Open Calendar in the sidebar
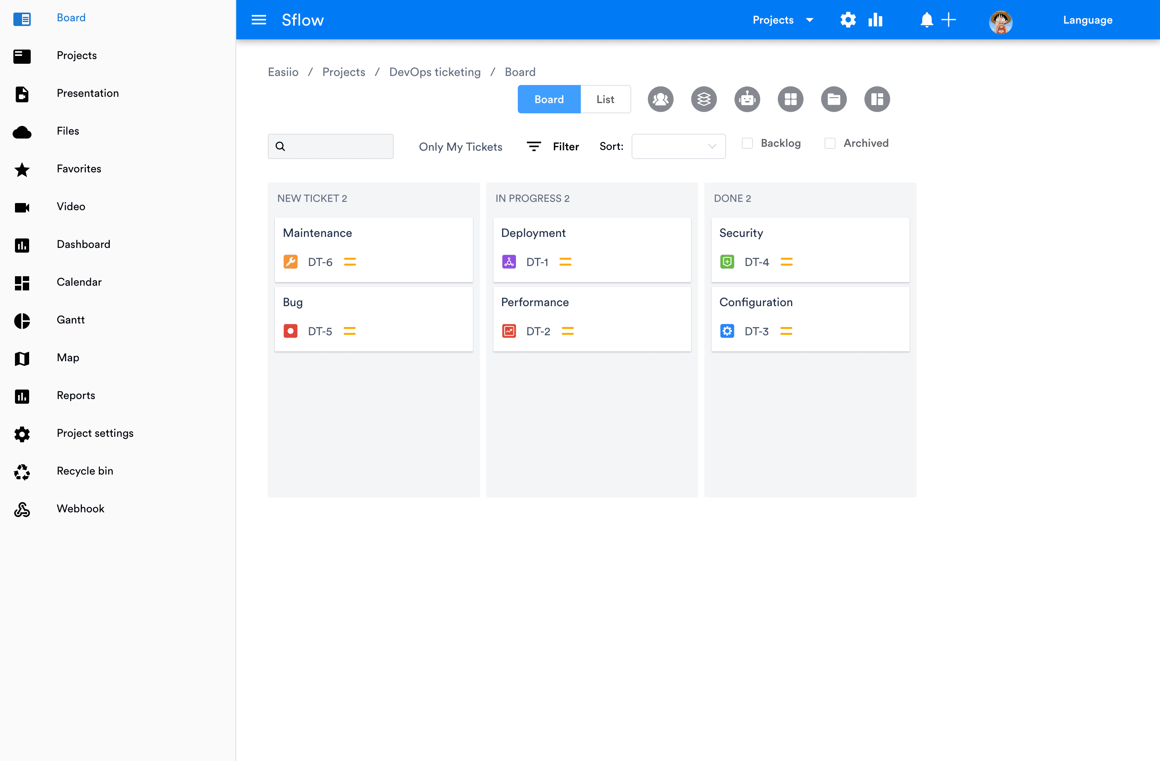Viewport: 1160px width, 761px height. click(79, 282)
